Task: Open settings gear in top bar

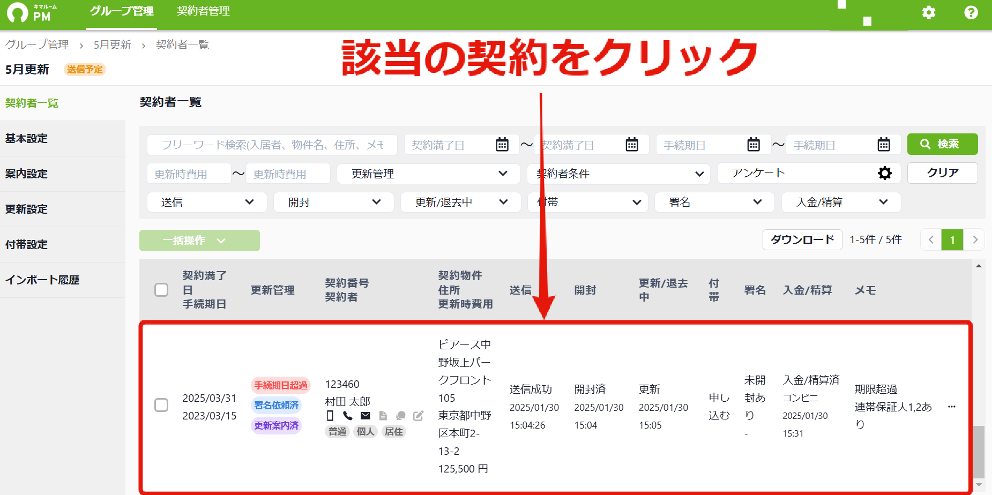Action: tap(929, 12)
